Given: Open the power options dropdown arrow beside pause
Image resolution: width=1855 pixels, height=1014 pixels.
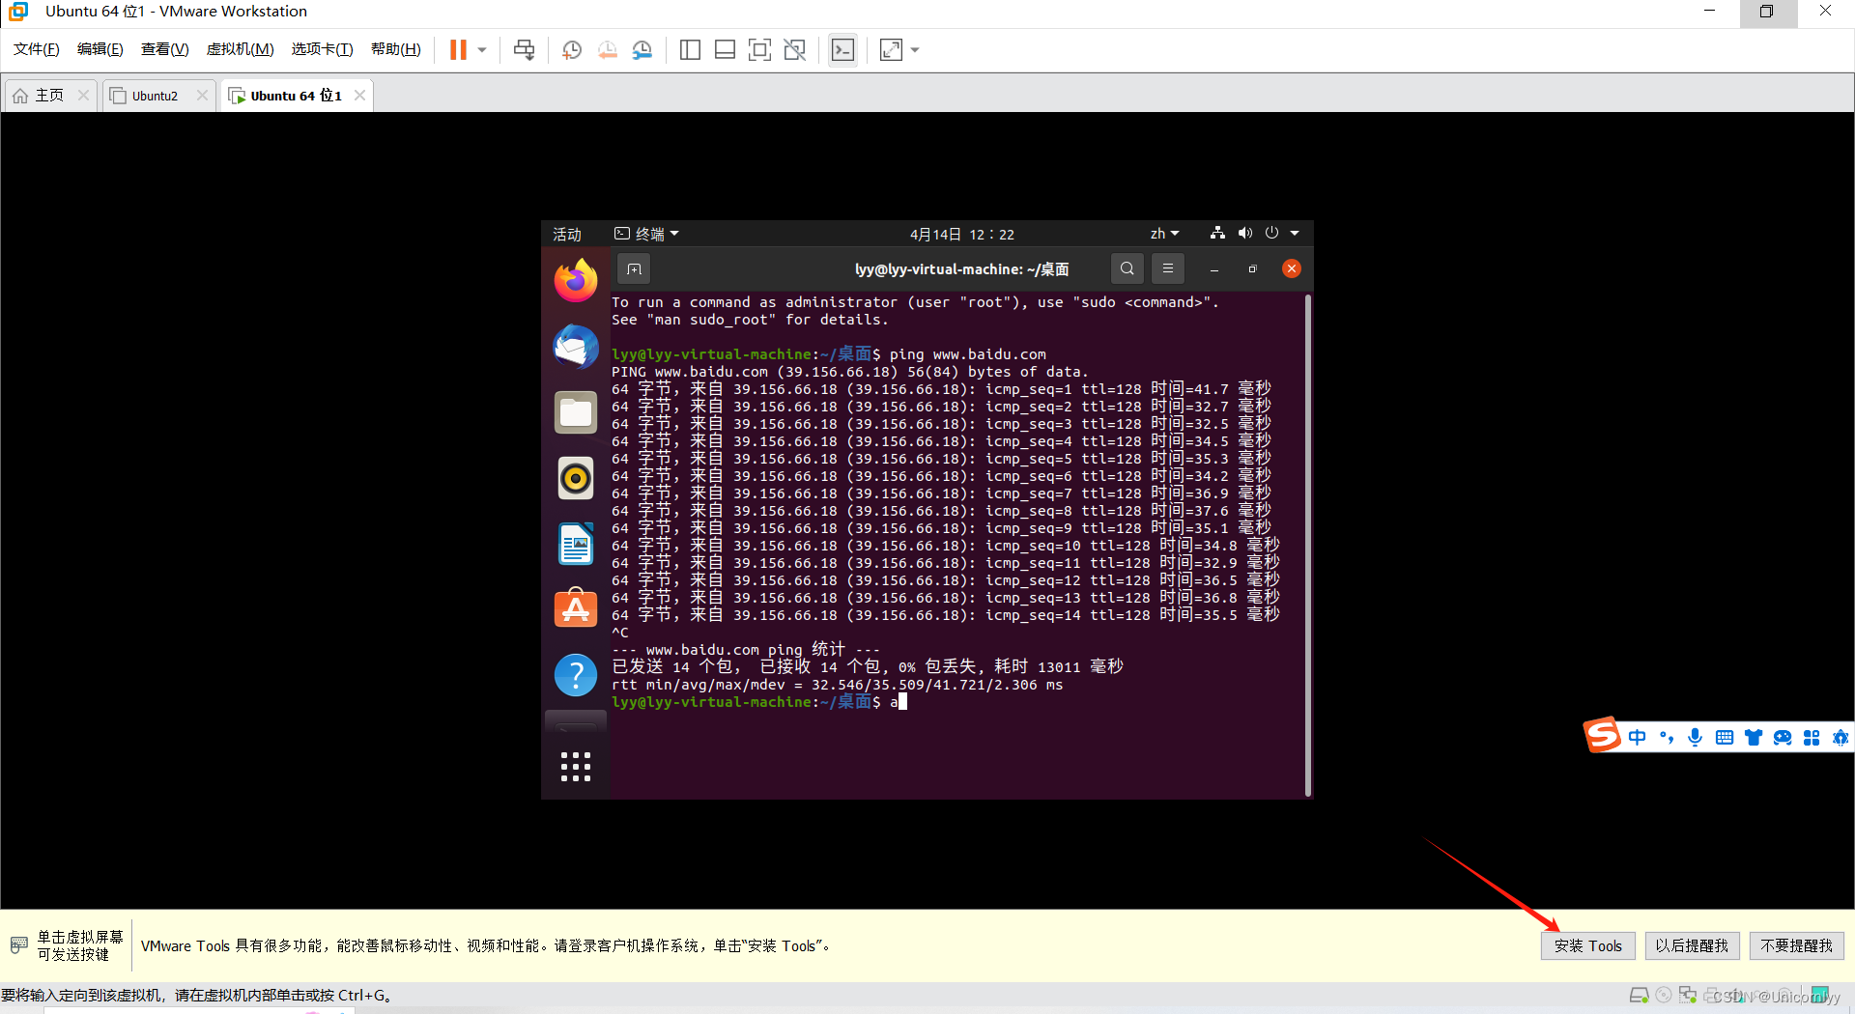Looking at the screenshot, I should click(481, 50).
